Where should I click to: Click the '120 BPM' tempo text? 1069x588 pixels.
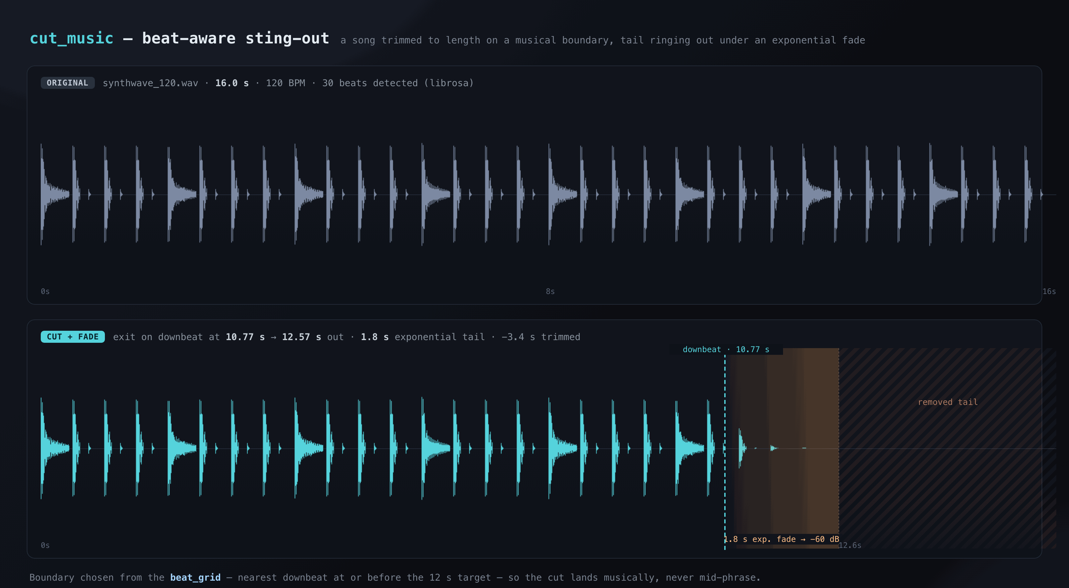(x=286, y=83)
